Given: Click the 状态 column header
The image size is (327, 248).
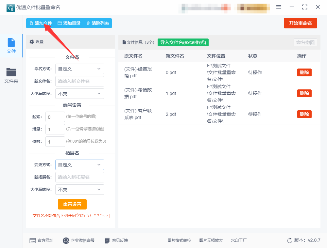Looking at the screenshot, I should [x=252, y=56].
